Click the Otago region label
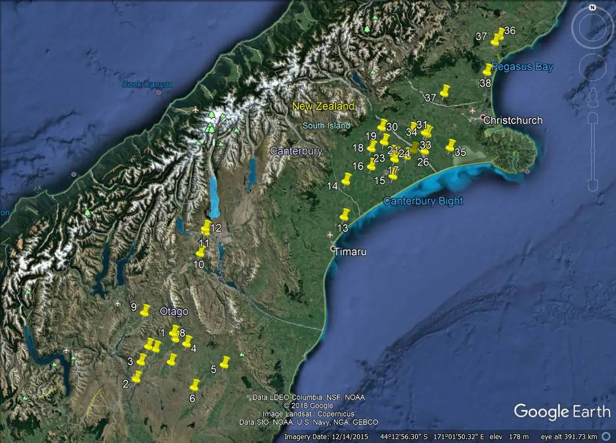This screenshot has height=443, width=616. 174,312
